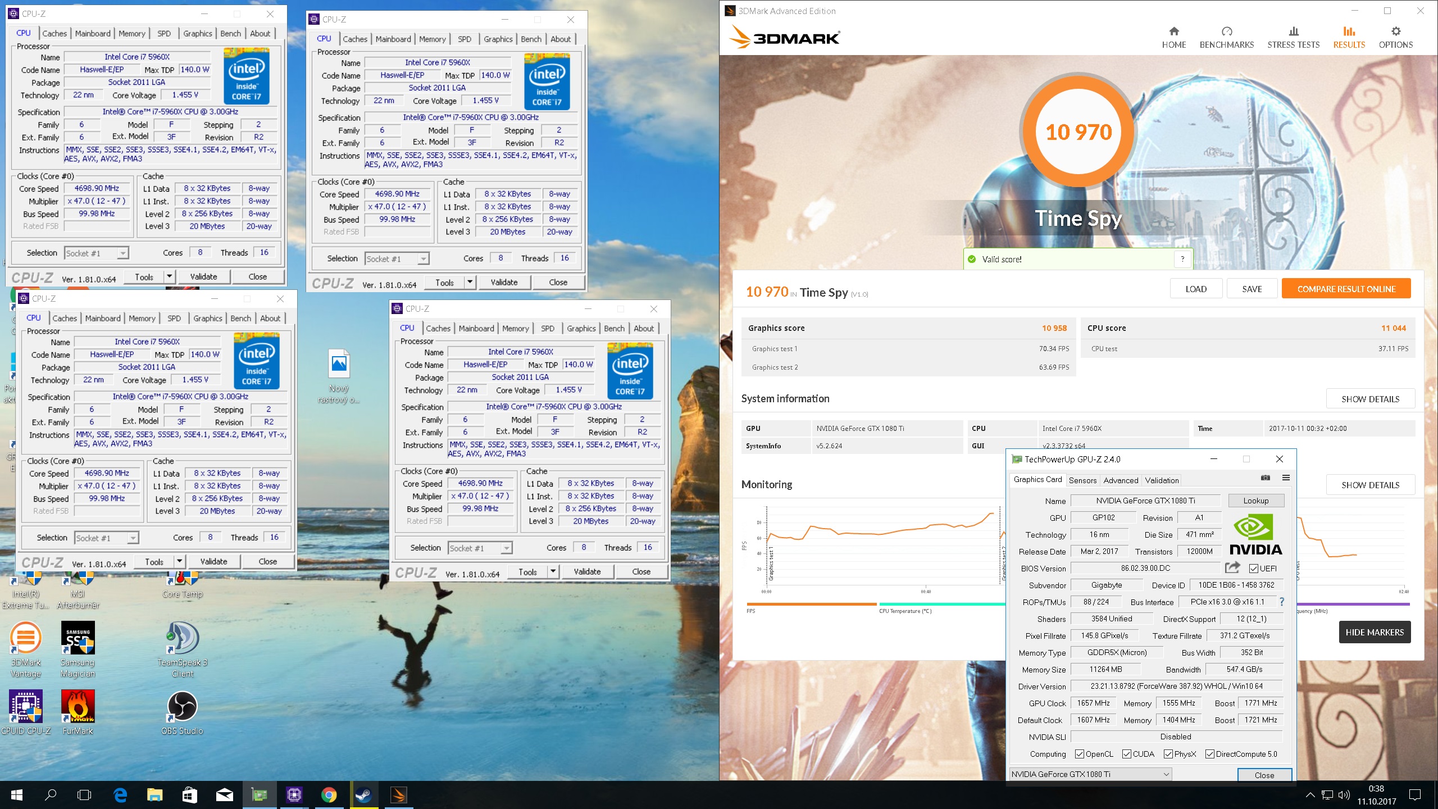Open 3DMark BENCHMARKS section
Screen dimensions: 1438x809
click(x=1226, y=38)
